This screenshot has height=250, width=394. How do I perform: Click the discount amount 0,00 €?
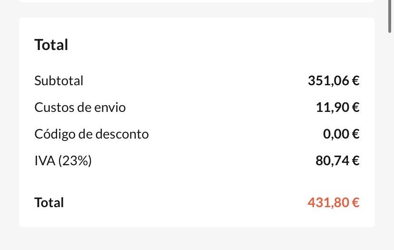[341, 134]
